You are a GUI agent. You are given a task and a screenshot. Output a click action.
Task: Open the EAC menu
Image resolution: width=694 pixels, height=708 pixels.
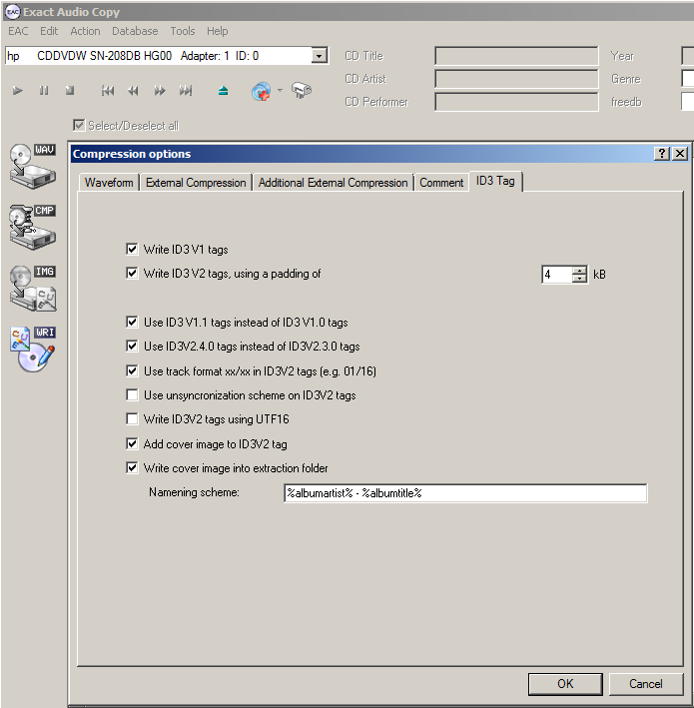pyautogui.click(x=18, y=31)
